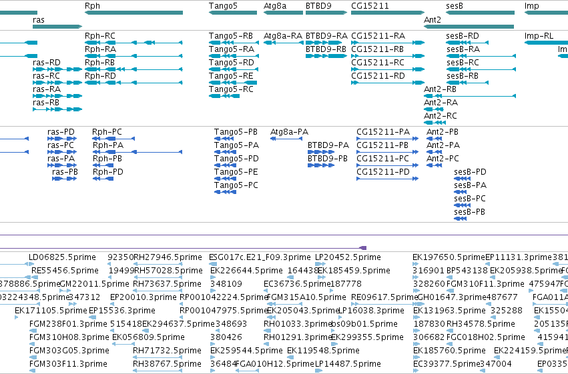Image resolution: width=568 pixels, height=374 pixels.
Task: Select protein ras-PD
Action: [x=62, y=139]
